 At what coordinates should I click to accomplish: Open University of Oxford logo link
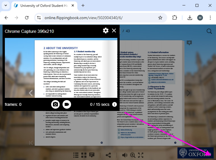[195, 153]
